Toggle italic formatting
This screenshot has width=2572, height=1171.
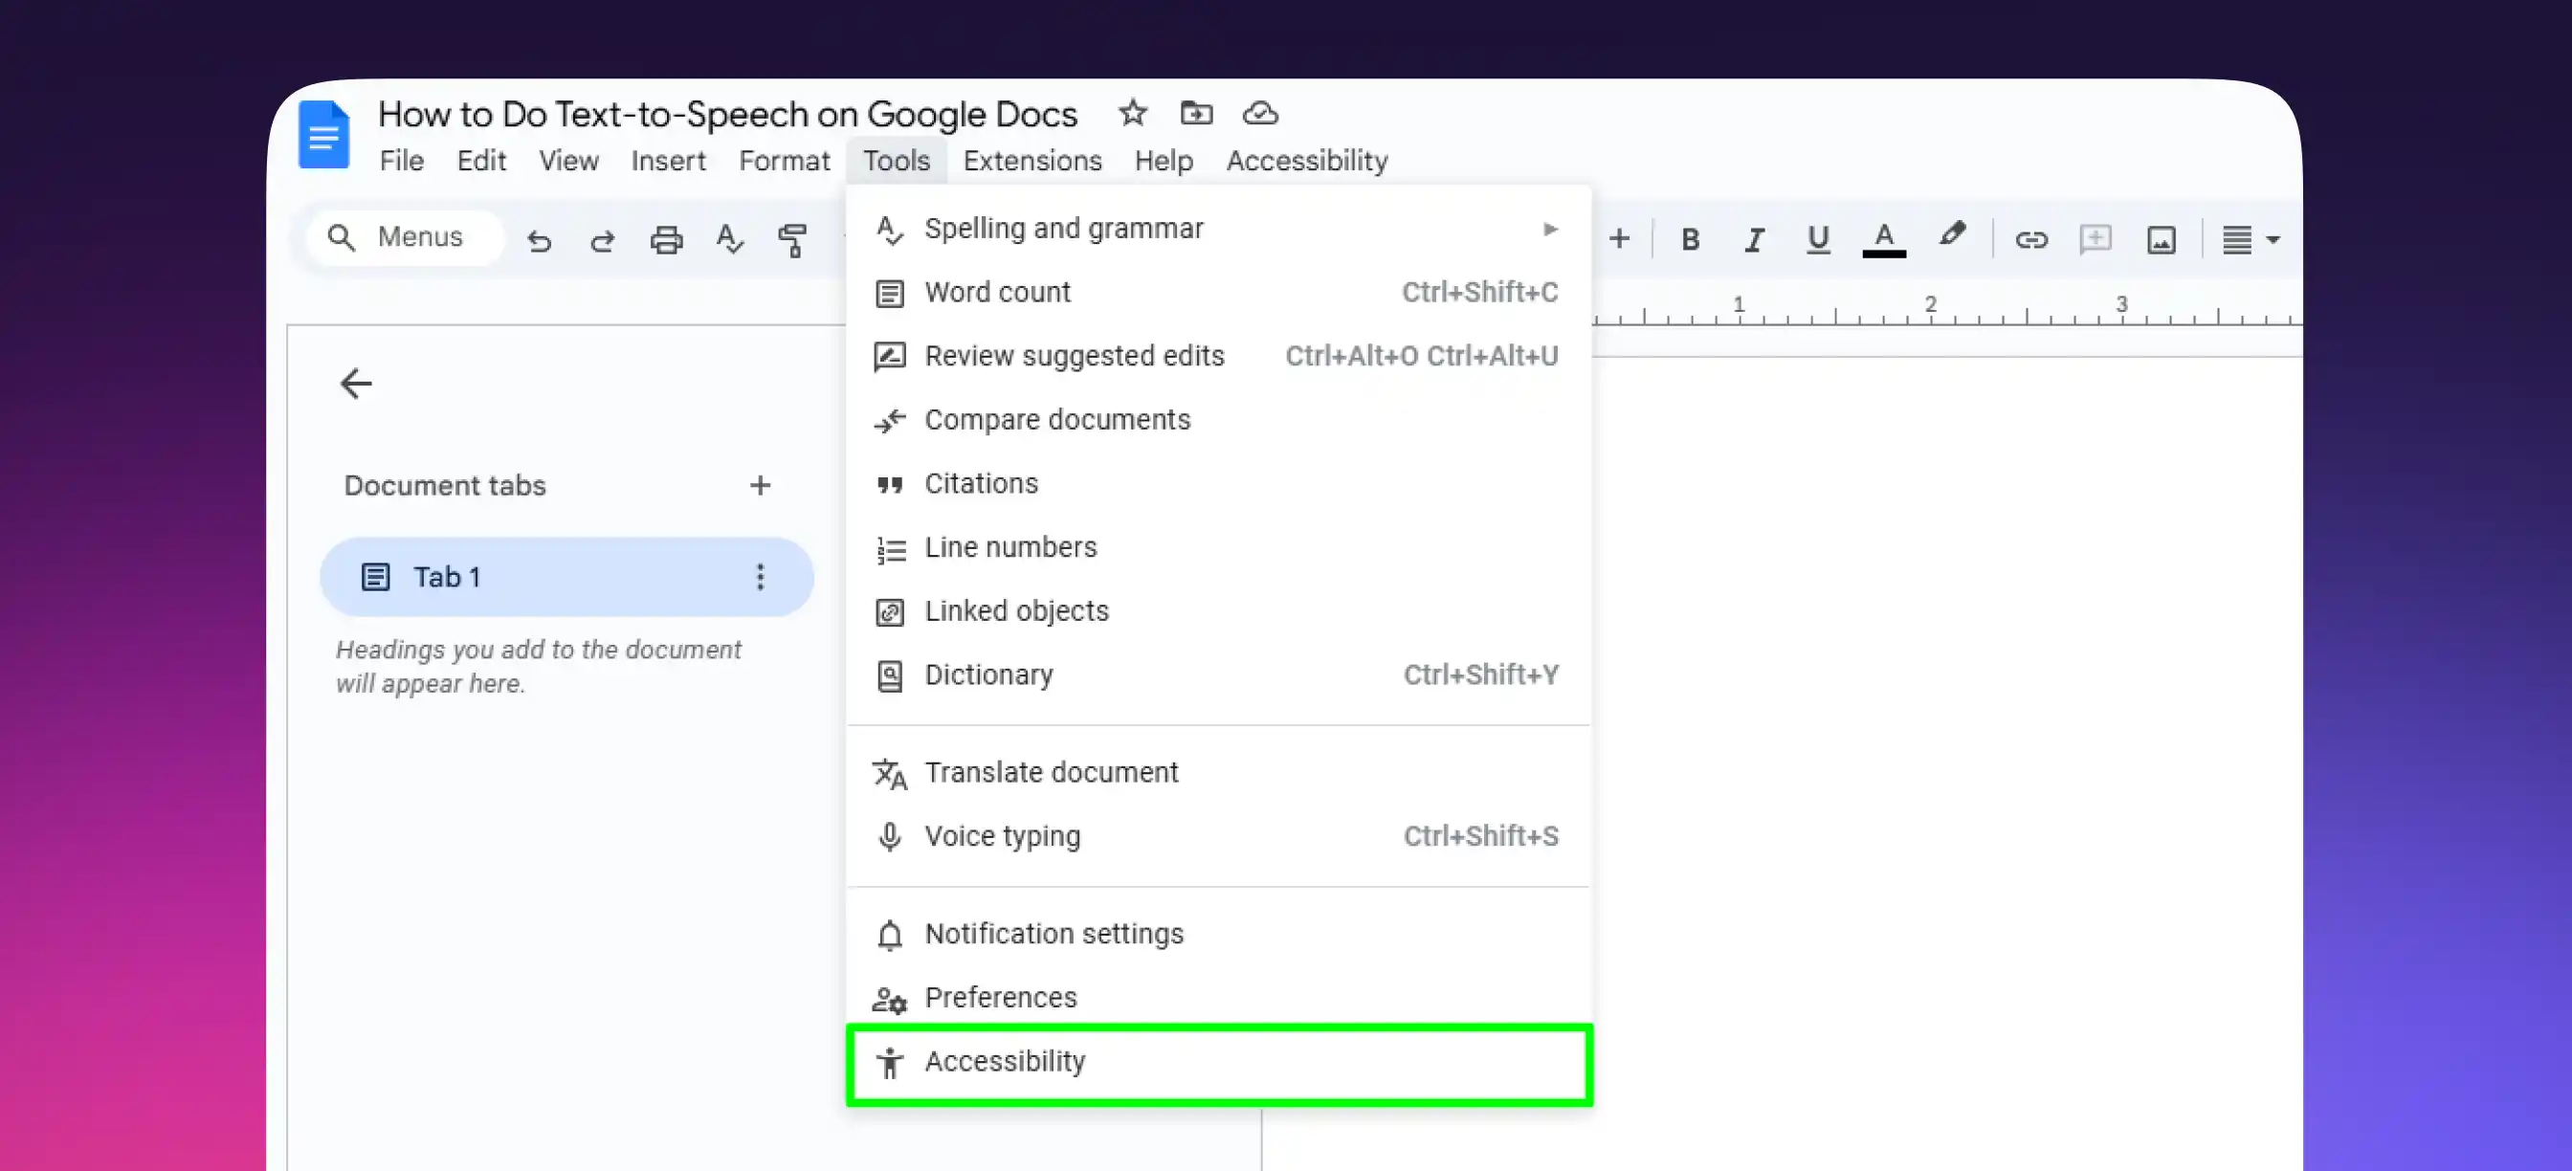(x=1753, y=238)
